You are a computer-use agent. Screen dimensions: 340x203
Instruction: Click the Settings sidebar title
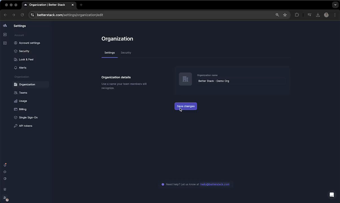tap(20, 26)
